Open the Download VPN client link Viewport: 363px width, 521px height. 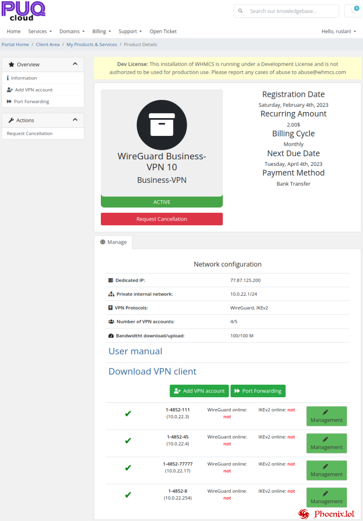[x=152, y=371]
